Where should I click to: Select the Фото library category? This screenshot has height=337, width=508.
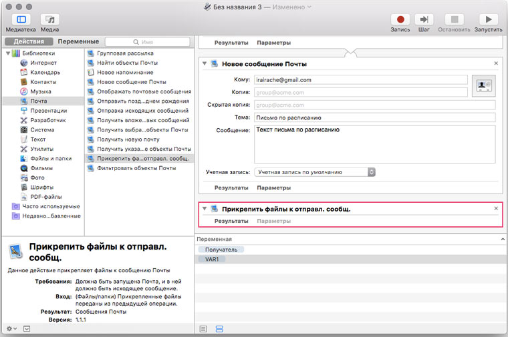37,178
